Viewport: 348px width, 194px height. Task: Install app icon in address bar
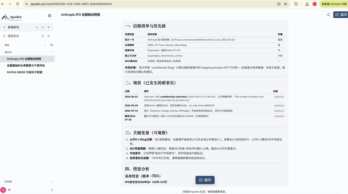[x=279, y=4]
